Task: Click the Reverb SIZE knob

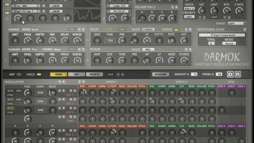Action: [110, 60]
